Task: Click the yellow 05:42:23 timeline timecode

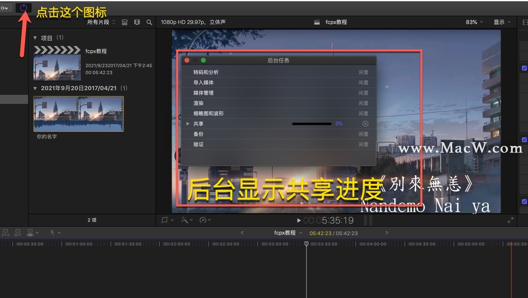Action: point(321,233)
